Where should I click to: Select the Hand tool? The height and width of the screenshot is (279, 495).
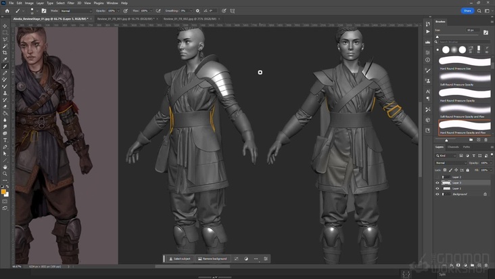(5, 167)
